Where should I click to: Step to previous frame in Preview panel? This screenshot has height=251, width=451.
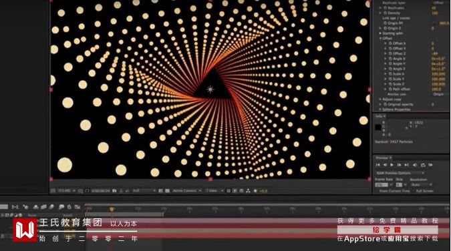coord(385,165)
